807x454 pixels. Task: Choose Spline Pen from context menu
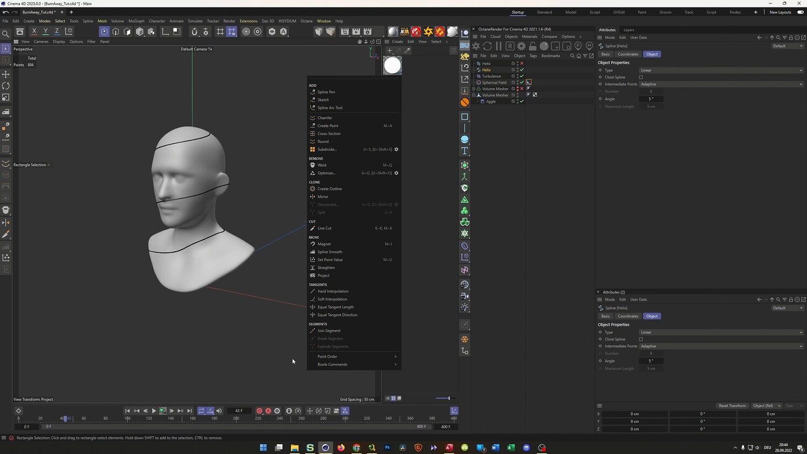[x=326, y=92]
